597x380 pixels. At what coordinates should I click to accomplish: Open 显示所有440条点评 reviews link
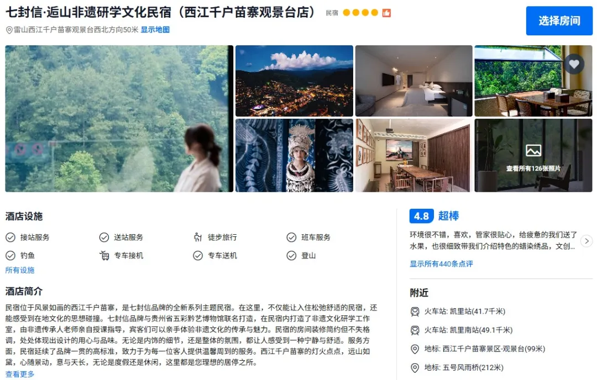pos(441,264)
